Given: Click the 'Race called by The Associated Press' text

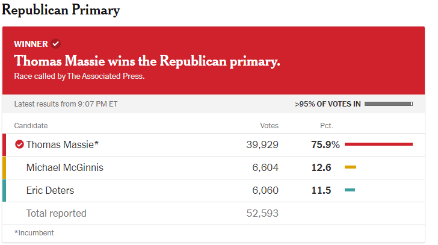Looking at the screenshot, I should pyautogui.click(x=79, y=76).
